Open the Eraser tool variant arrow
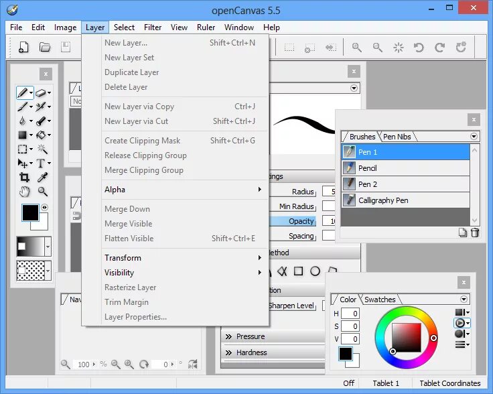493x394 pixels. point(49,92)
